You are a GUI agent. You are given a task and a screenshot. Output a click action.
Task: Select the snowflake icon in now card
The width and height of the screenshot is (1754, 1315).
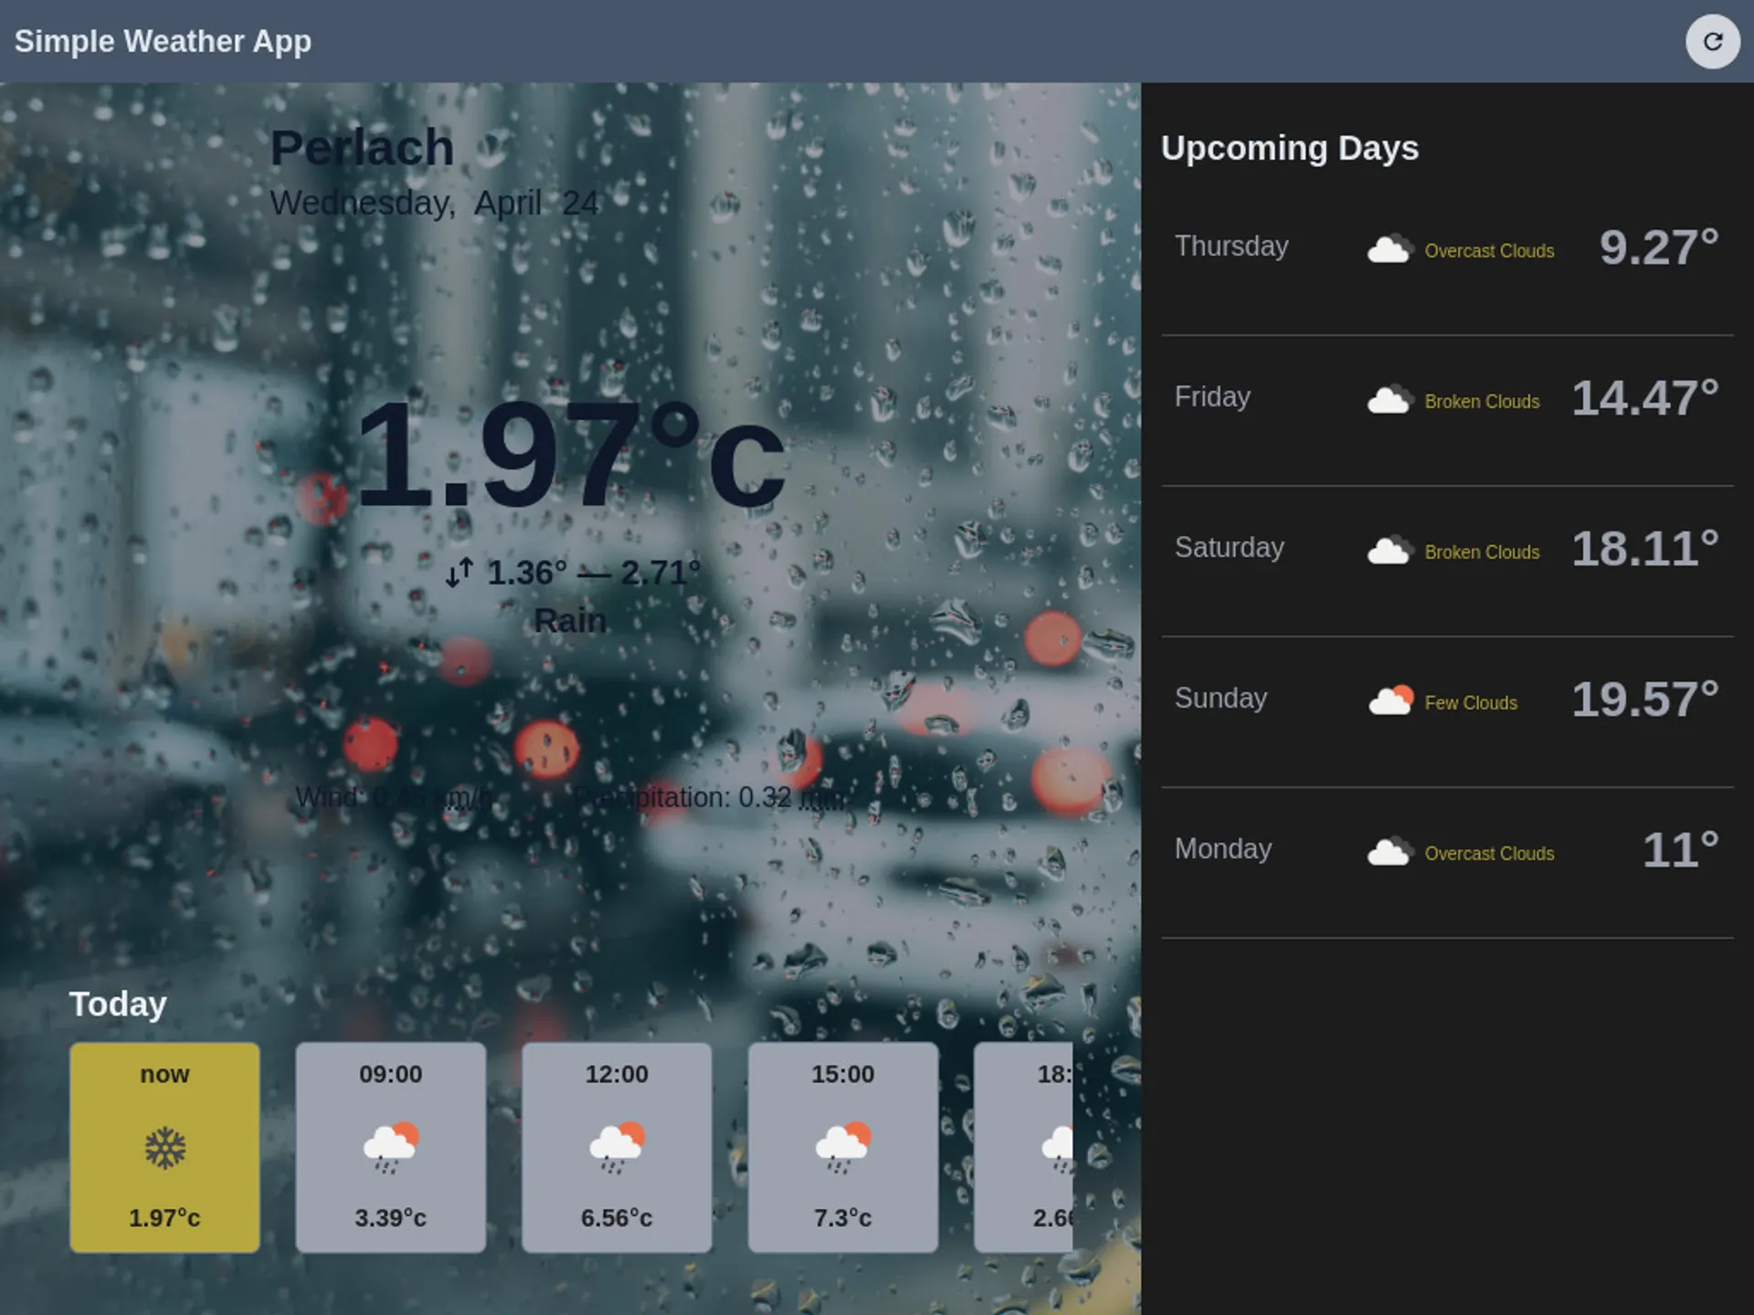click(x=164, y=1148)
